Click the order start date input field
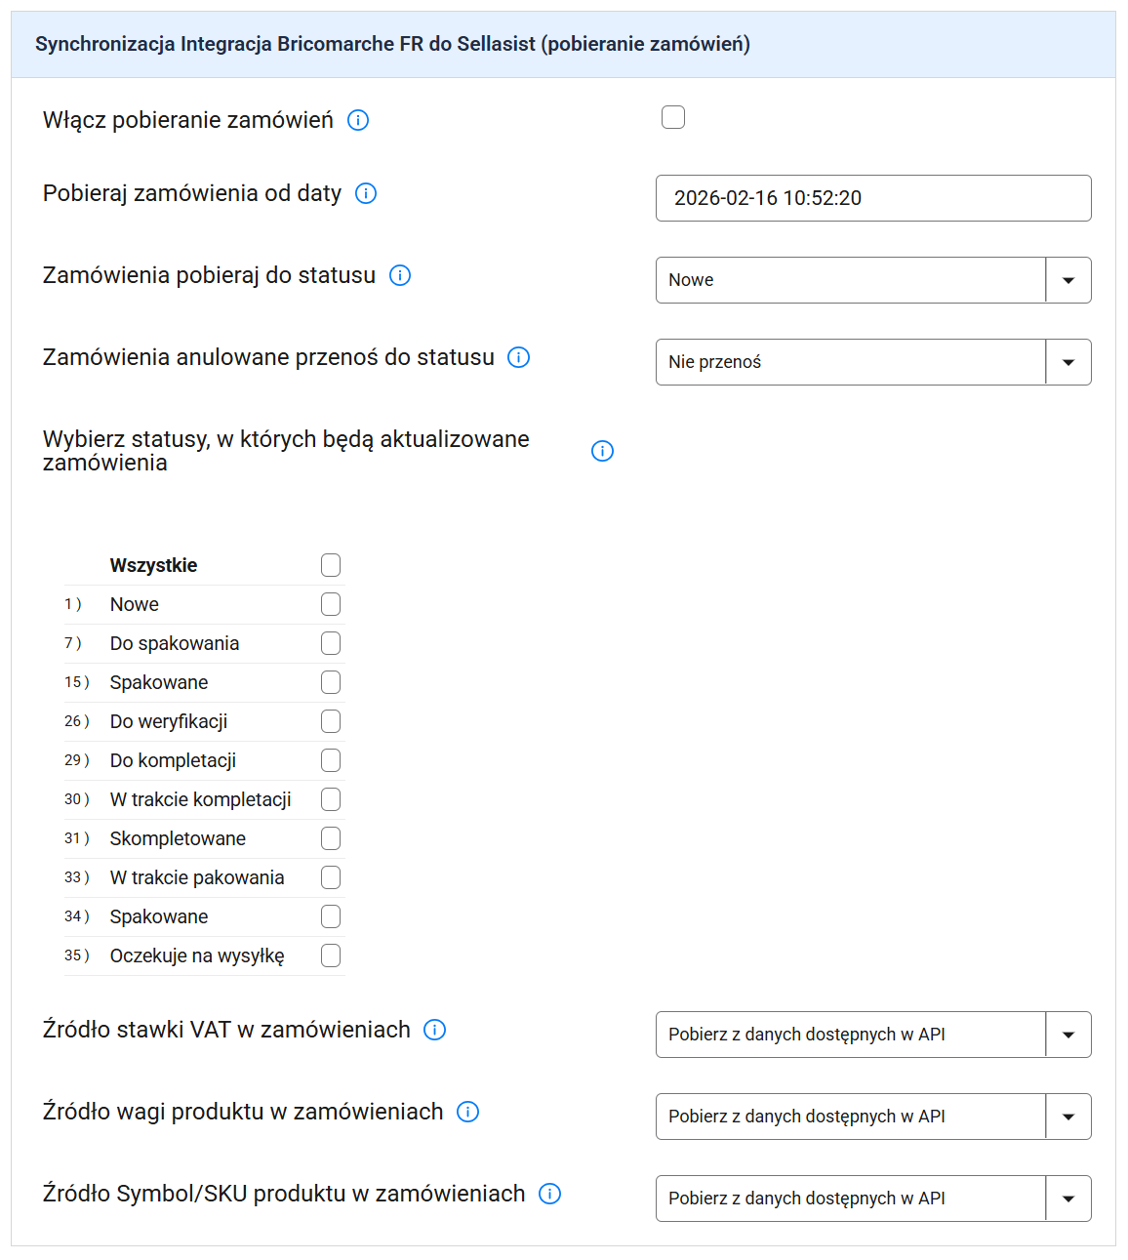 872,198
